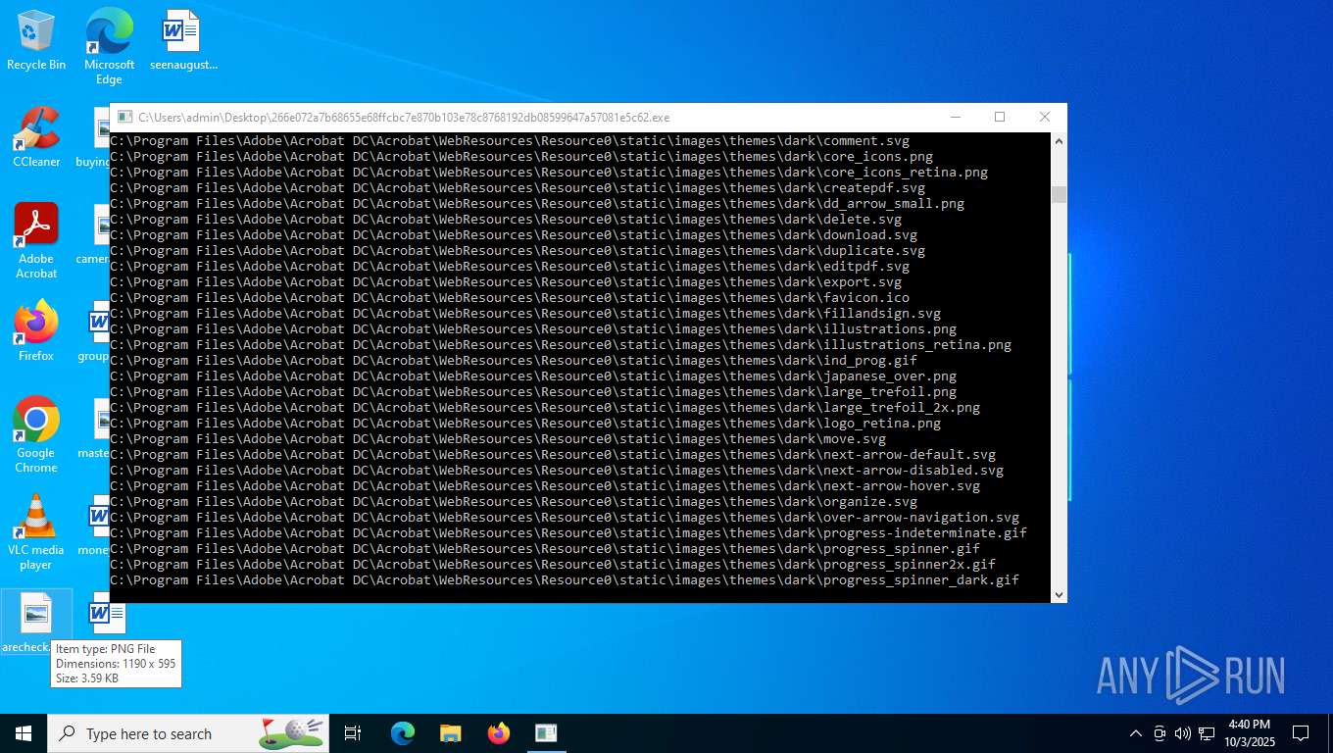The image size is (1333, 753).
Task: Click the console line ending editpdf.svg
Action: click(x=510, y=267)
